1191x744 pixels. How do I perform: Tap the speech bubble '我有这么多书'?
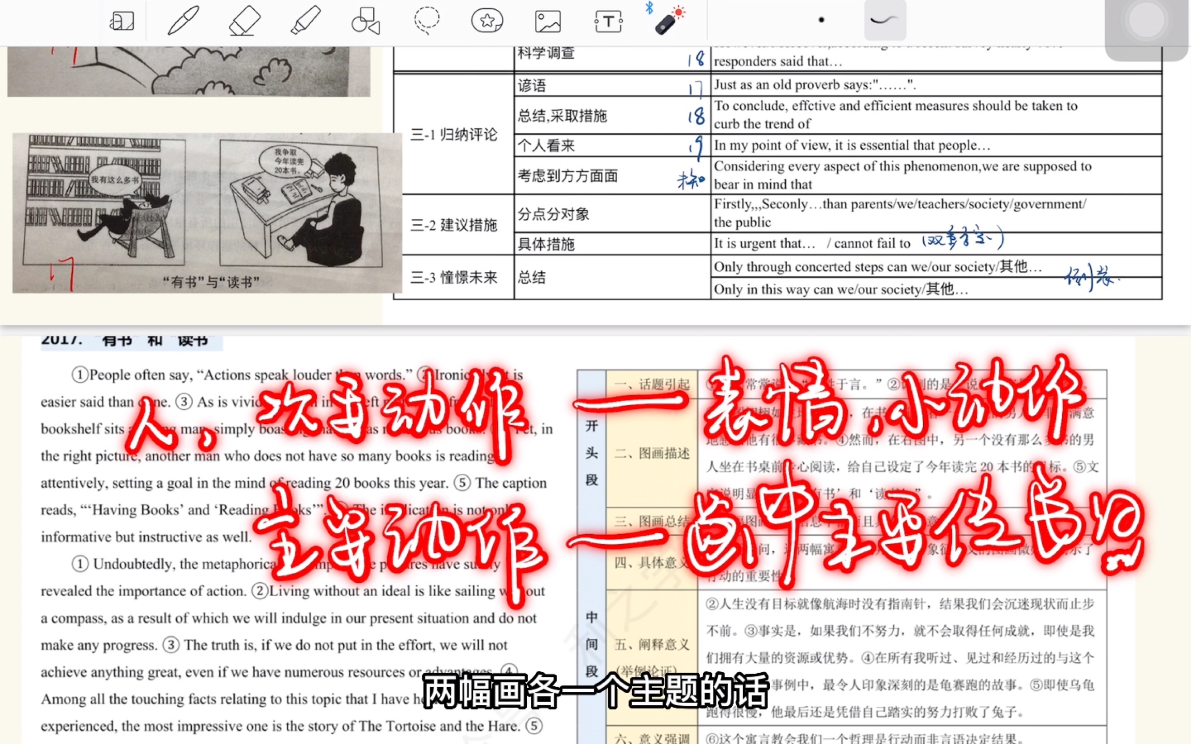pyautogui.click(x=115, y=180)
